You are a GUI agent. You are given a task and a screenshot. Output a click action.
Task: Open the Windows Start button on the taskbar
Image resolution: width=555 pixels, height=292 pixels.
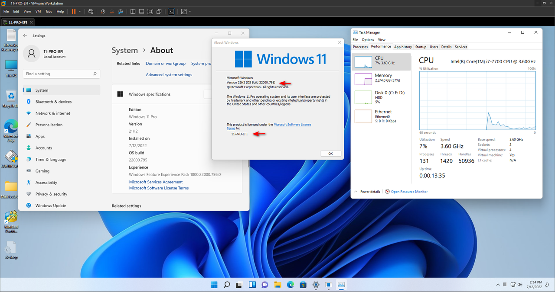click(x=214, y=285)
